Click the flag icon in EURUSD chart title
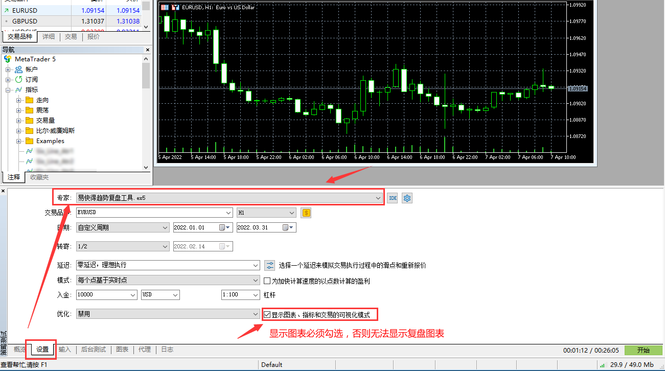This screenshot has width=665, height=371. (165, 7)
